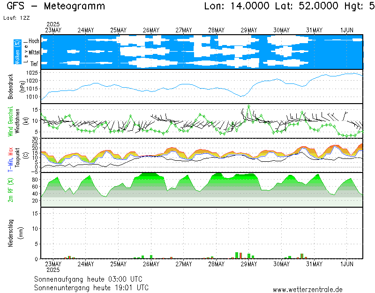Image resolution: width=375 pixels, height=293 pixels.
Task: Click '23MAY' above the cloud panel
Action: [x=53, y=30]
